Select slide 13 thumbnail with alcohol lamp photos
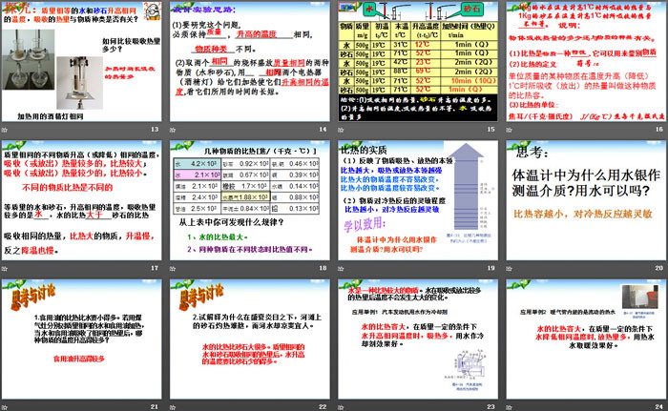This screenshot has width=668, height=411. tap(81, 61)
